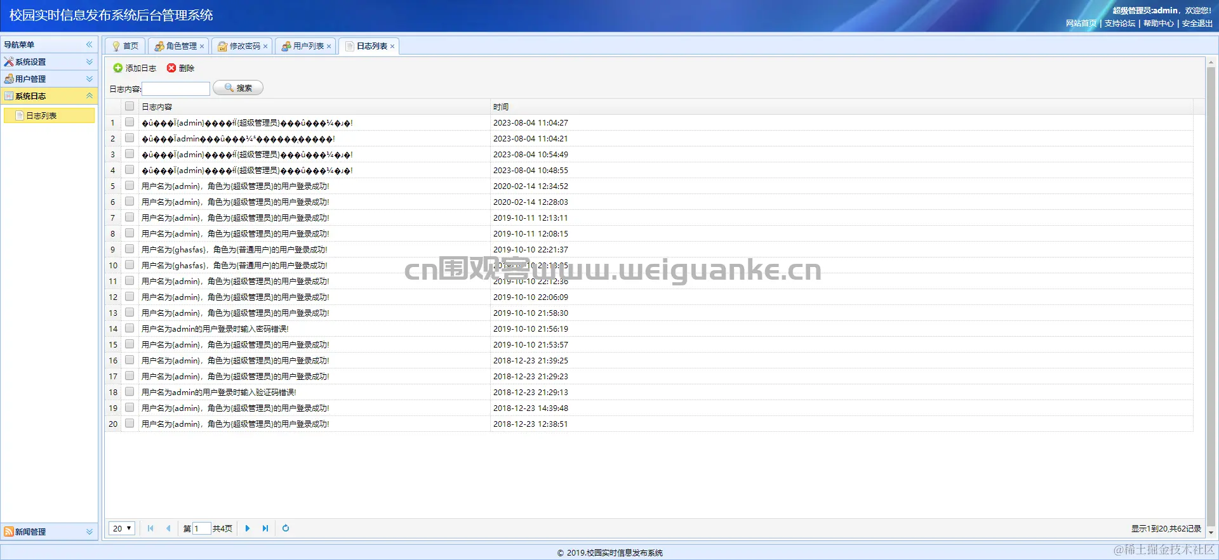Close the 修改密码 tab
1219x560 pixels.
(265, 46)
